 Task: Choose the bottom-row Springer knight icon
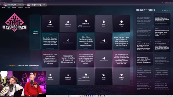pyautogui.click(x=86, y=74)
